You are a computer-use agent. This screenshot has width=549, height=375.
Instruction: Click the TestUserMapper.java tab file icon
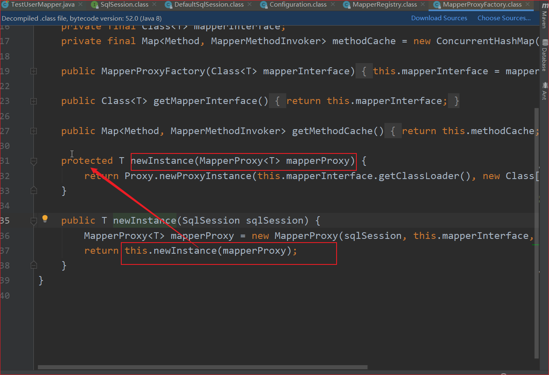point(5,5)
